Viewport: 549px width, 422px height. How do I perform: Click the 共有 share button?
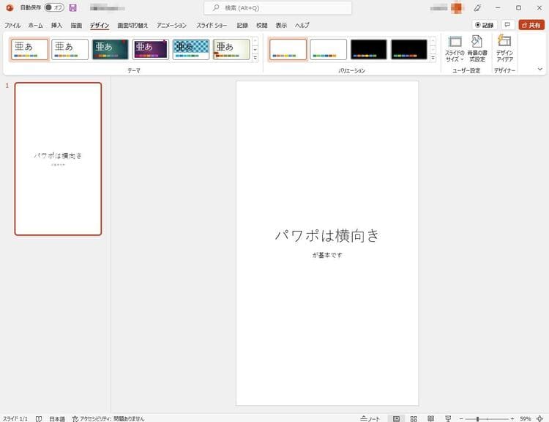click(x=531, y=25)
